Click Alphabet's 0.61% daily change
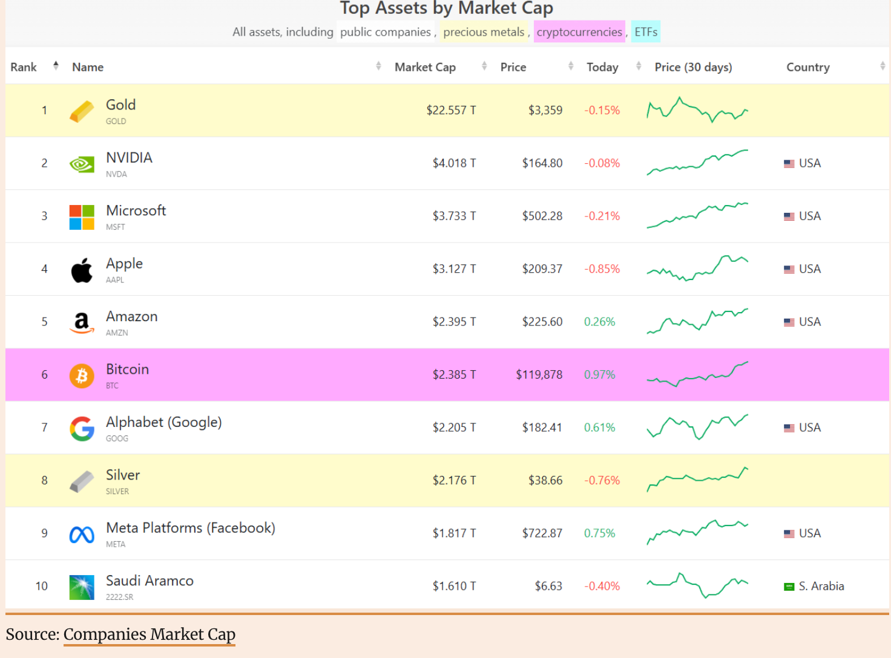Image resolution: width=891 pixels, height=658 pixels. [x=599, y=428]
